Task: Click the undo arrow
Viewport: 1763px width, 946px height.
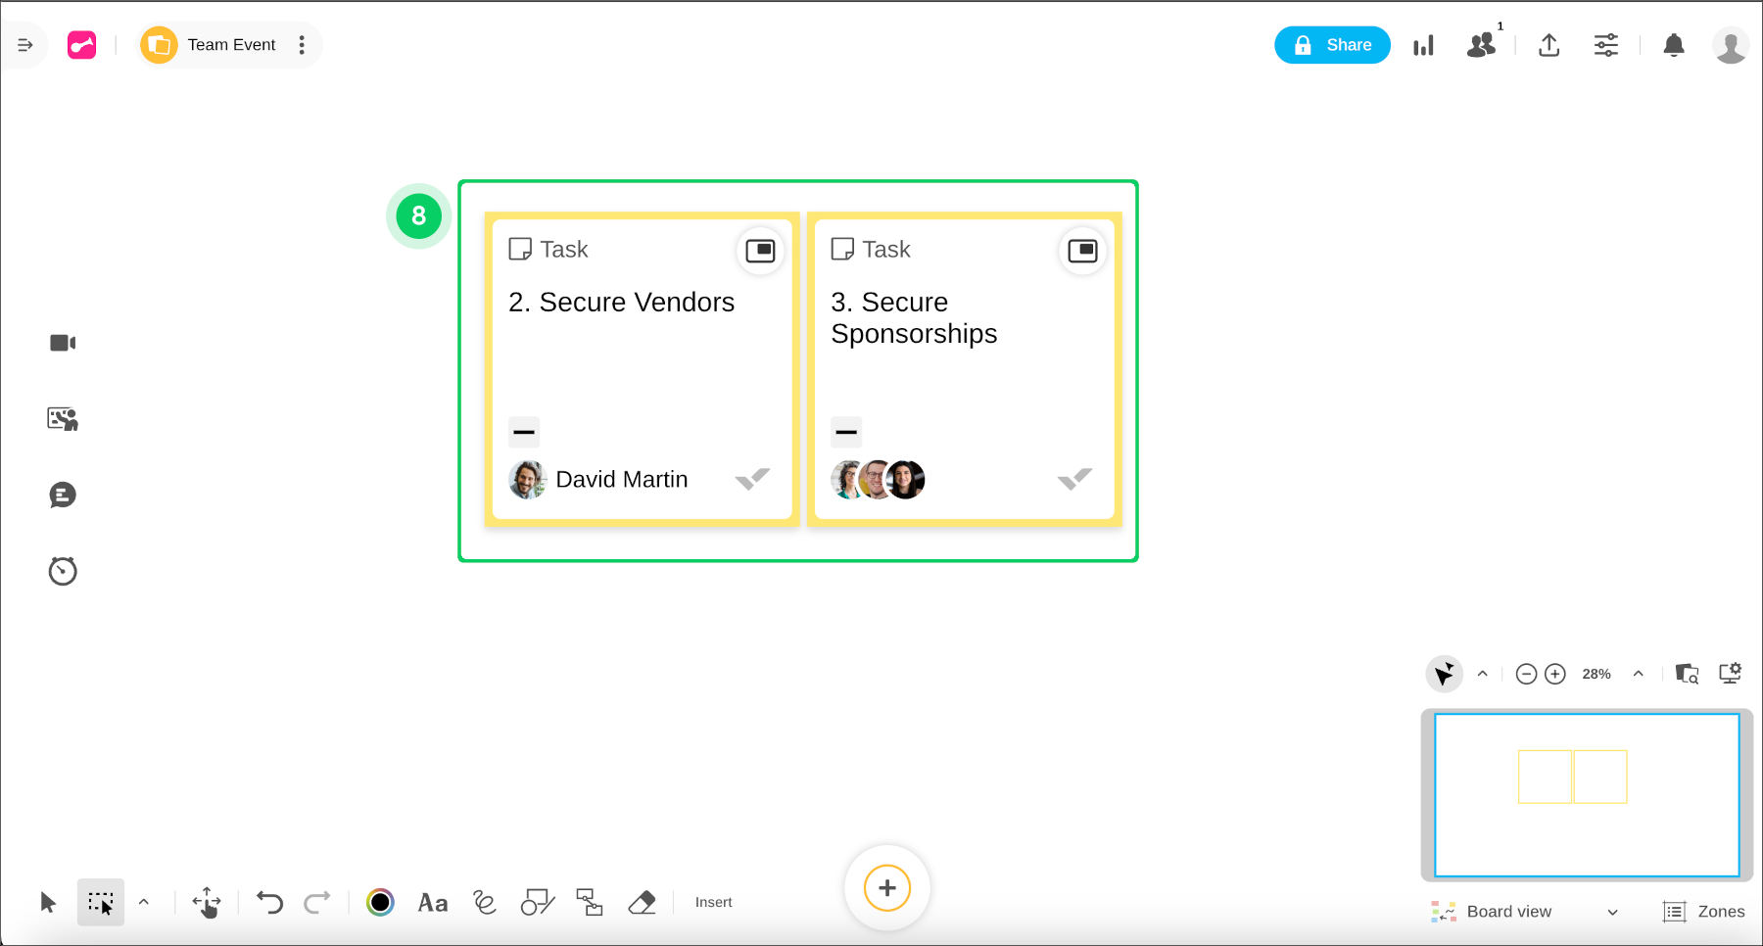Action: (x=269, y=902)
